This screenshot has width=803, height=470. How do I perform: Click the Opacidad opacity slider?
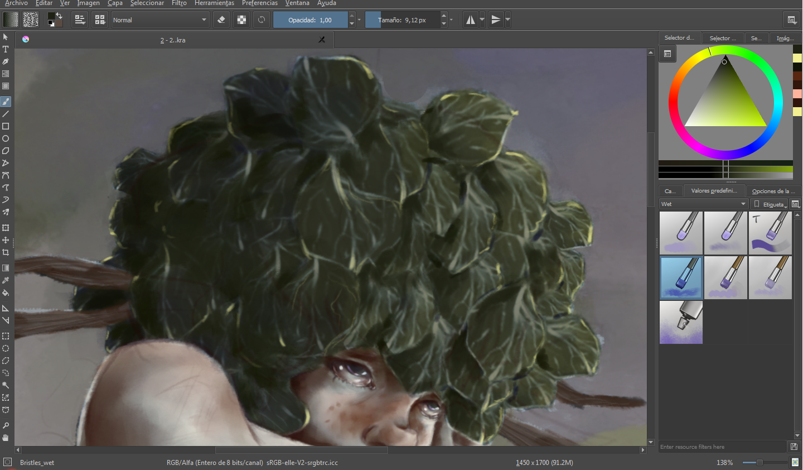(310, 20)
